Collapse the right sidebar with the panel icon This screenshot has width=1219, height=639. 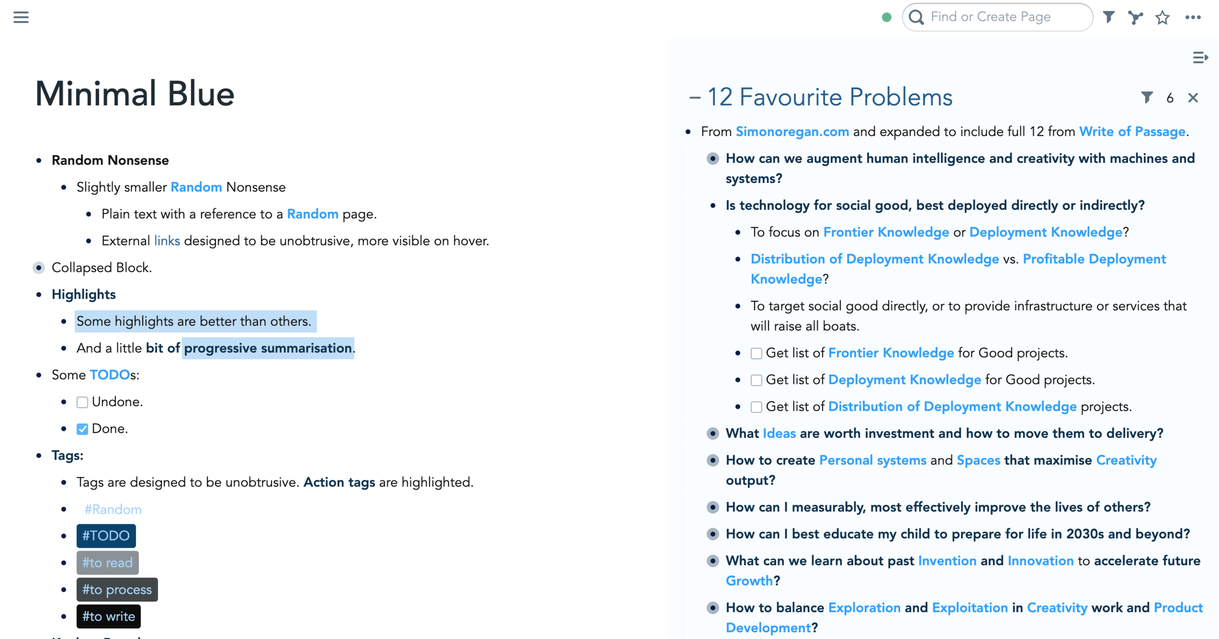pos(1200,58)
